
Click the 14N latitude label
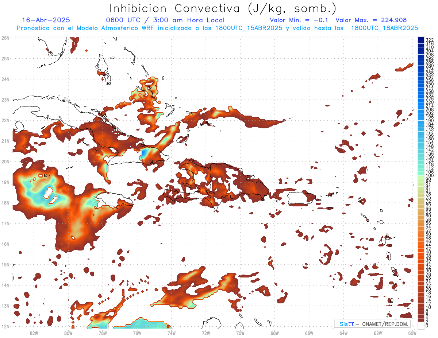(x=5, y=285)
